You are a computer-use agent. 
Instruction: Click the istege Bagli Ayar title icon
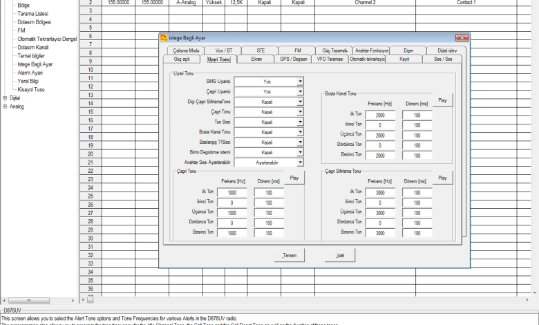[164, 38]
